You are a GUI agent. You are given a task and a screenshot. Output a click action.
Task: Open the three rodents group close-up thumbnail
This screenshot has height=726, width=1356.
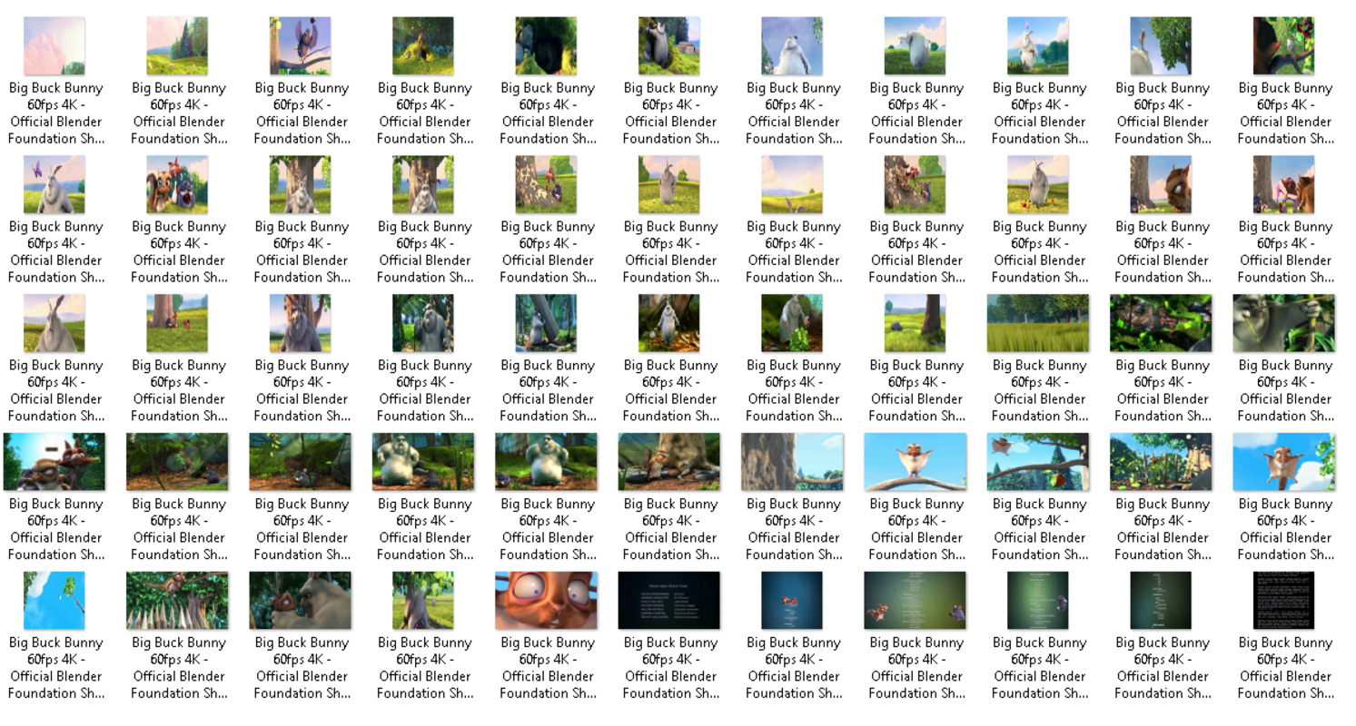[177, 185]
